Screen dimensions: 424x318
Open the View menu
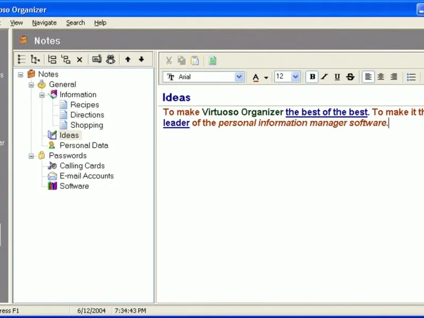(x=16, y=23)
